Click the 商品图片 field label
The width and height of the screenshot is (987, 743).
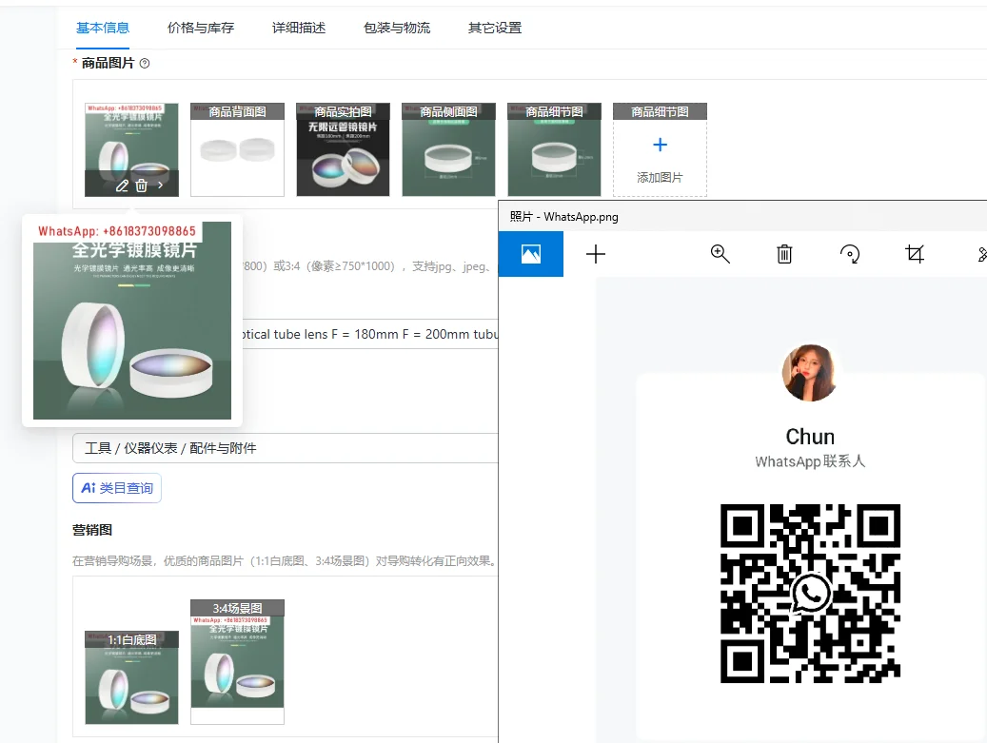(x=108, y=63)
